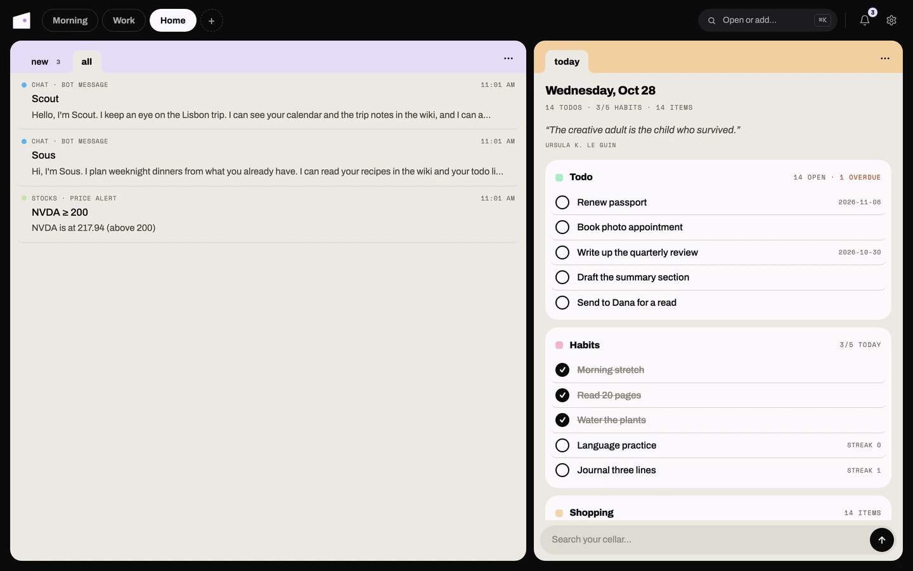The height and width of the screenshot is (571, 913).
Task: Complete Draft the summary section
Action: click(x=562, y=277)
